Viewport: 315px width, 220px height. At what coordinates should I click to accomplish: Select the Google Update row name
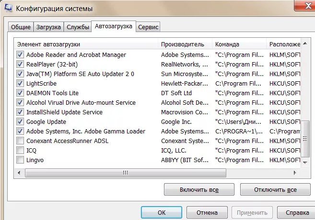click(x=46, y=121)
